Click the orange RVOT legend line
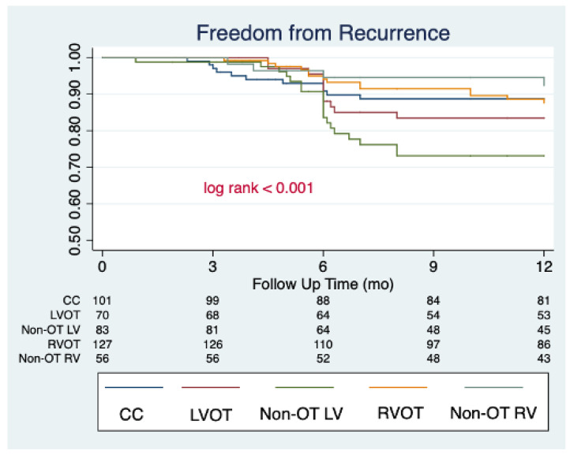 pyautogui.click(x=398, y=387)
